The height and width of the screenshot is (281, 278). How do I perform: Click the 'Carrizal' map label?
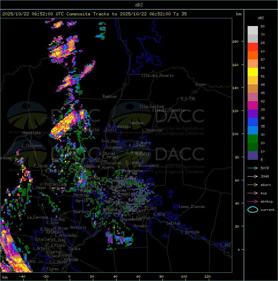[99, 224]
